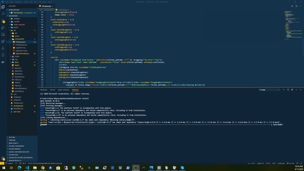
Task: Open the Accounts icon with yellow badge
Action: tap(3, 158)
